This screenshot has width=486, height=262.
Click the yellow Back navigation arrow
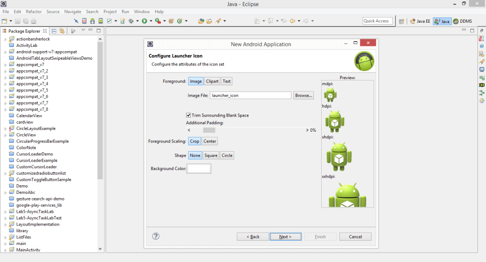pyautogui.click(x=292, y=21)
